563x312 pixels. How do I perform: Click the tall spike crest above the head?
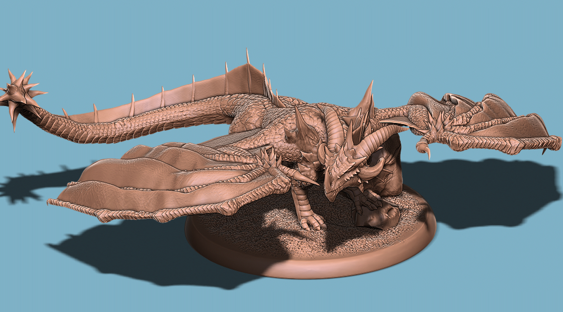coord(367,98)
